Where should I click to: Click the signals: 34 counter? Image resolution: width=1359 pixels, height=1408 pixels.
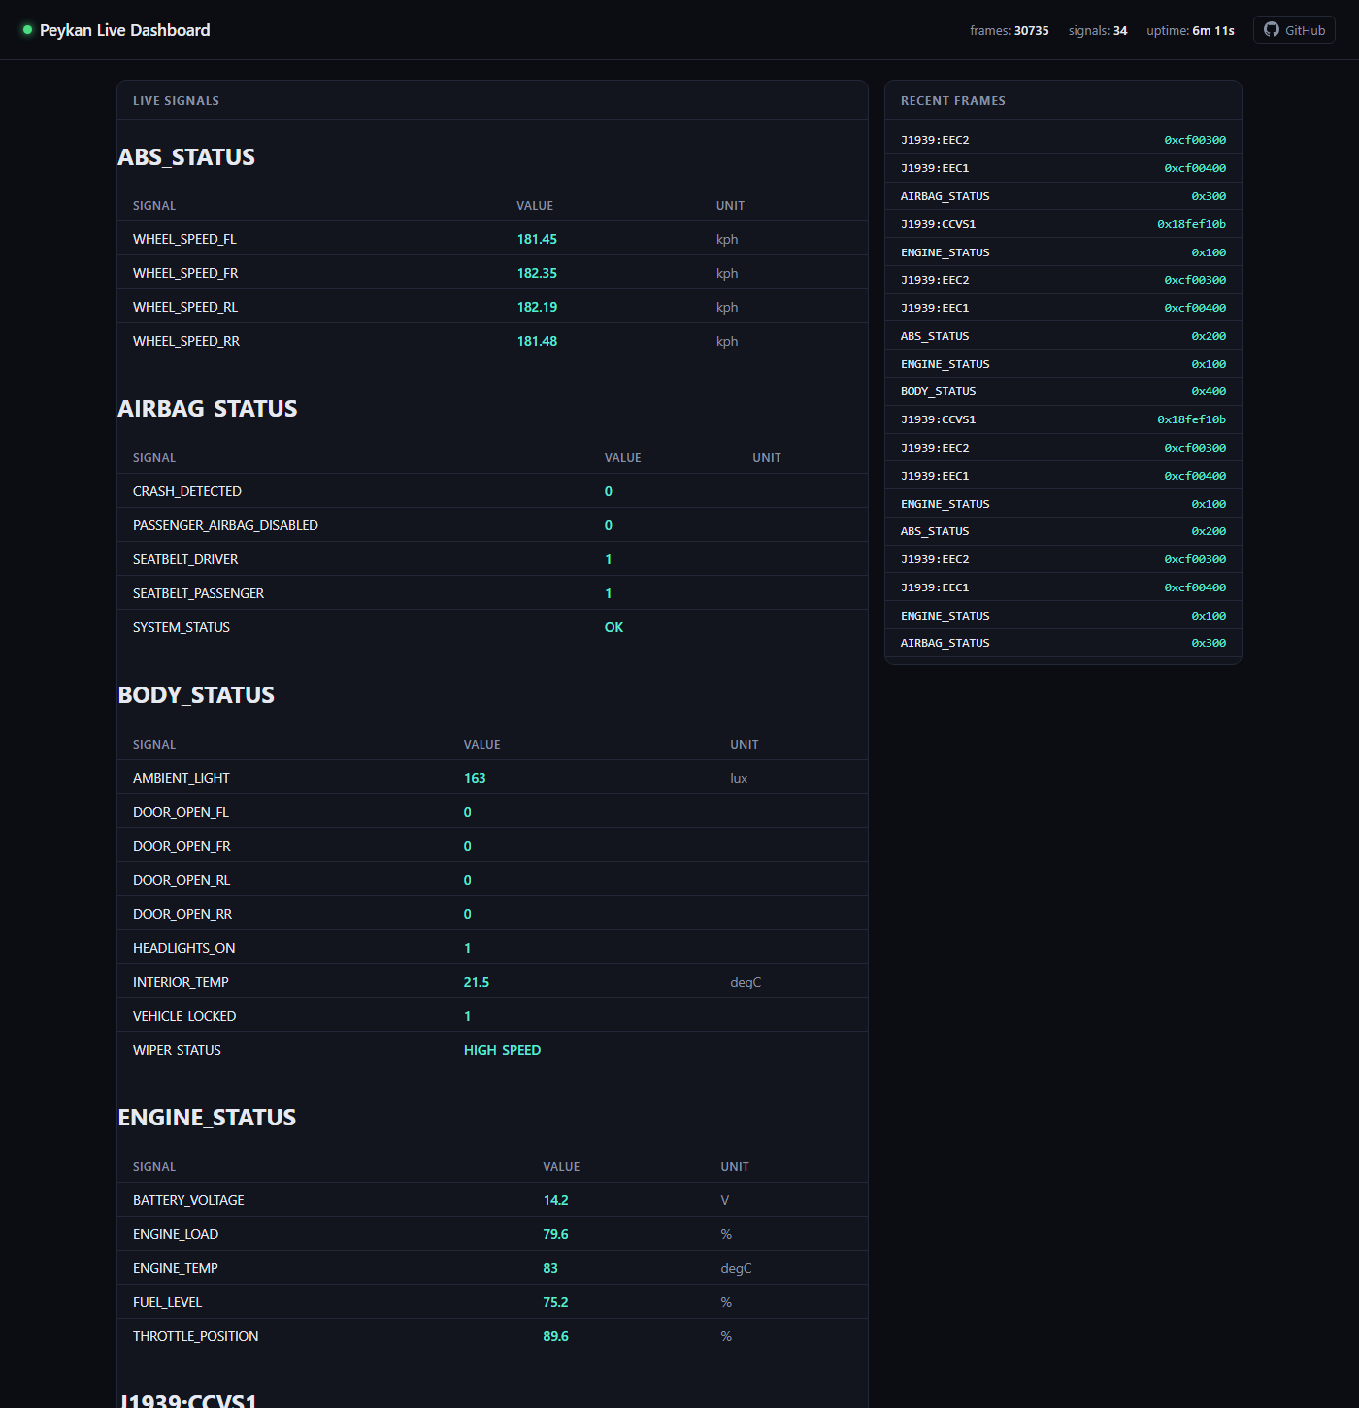(x=1097, y=31)
